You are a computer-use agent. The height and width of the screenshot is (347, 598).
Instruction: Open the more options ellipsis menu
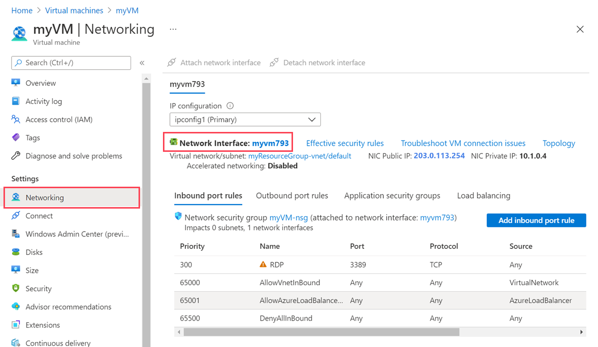pyautogui.click(x=173, y=29)
